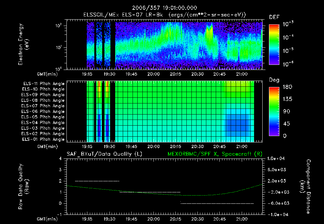Select the 'ELS-06 Pitch Angle' row label
This screenshot has width=324, height=224.
pos(43,112)
